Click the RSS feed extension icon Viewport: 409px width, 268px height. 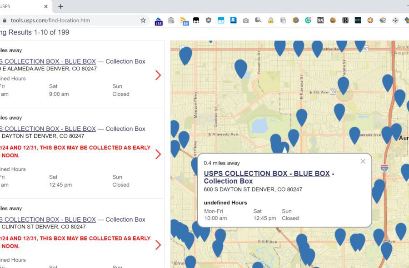pyautogui.click(x=184, y=20)
